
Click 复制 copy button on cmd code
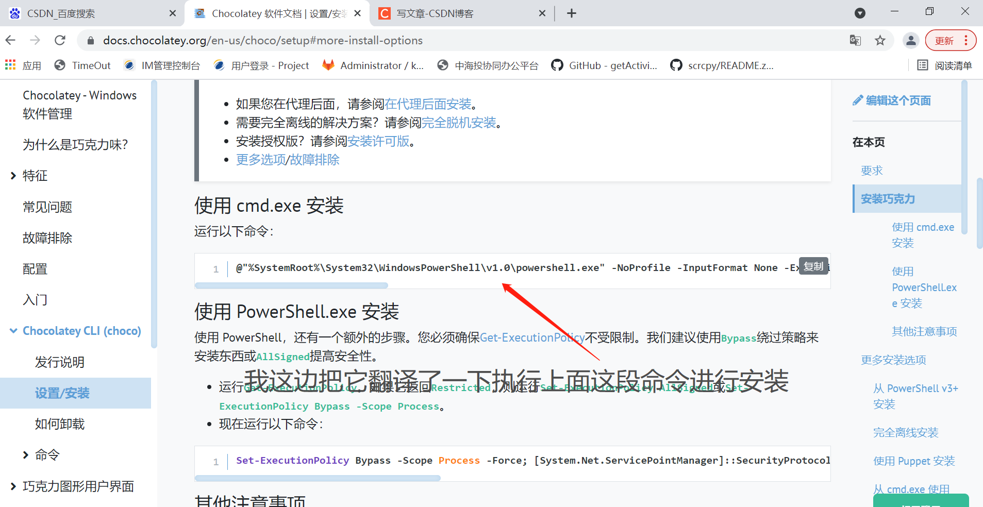coord(813,266)
